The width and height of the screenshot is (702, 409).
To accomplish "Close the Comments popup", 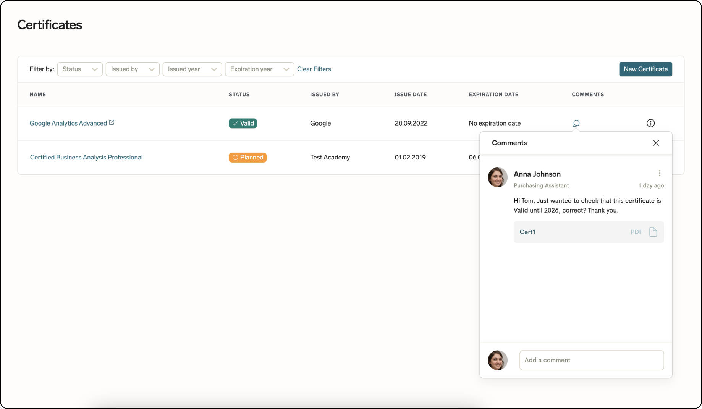I will [x=656, y=143].
